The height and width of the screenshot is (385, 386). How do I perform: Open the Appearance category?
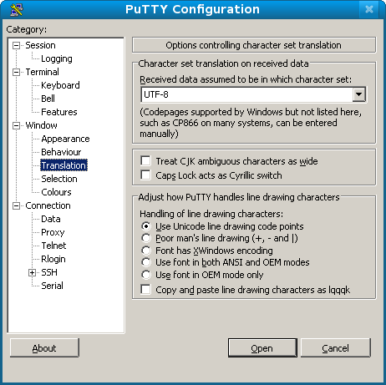coord(65,139)
